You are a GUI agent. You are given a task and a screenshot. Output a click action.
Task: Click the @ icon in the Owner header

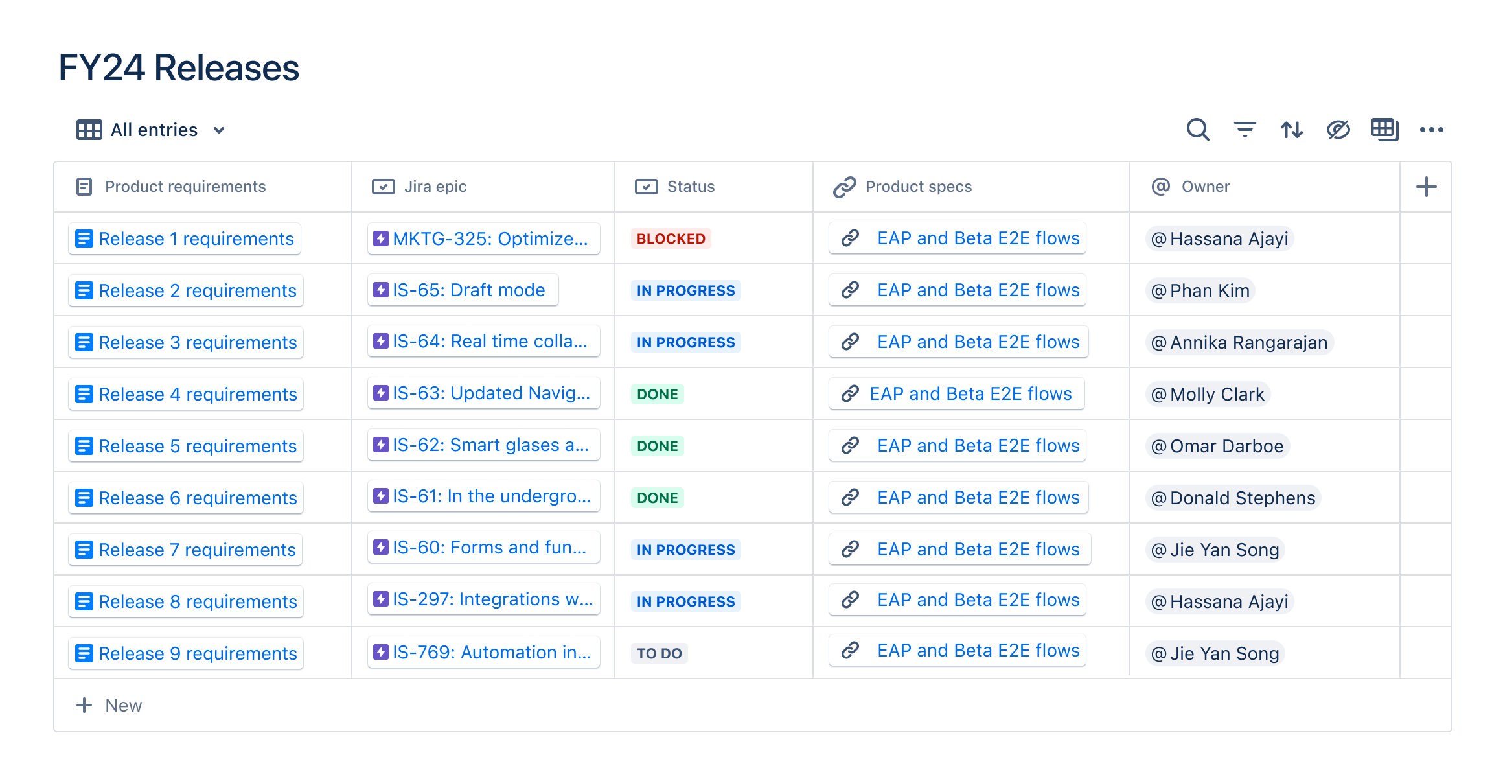1162,186
